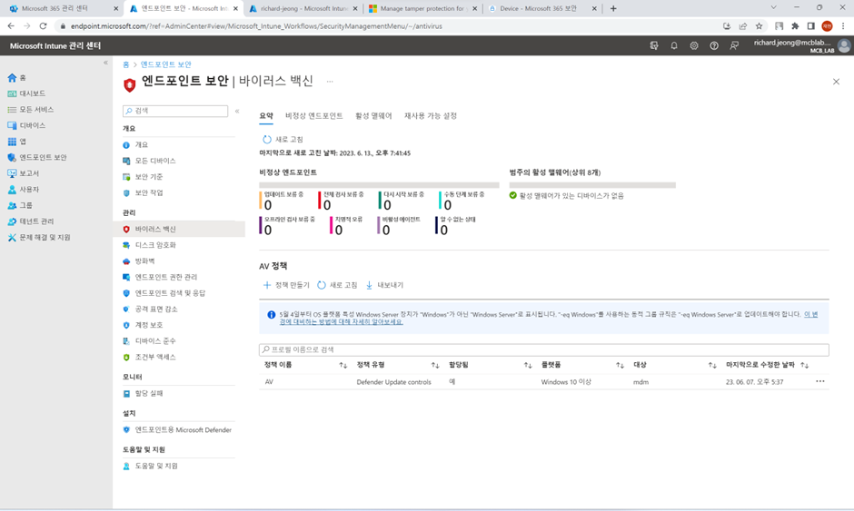Viewport: 854px width, 511px height.
Task: Click 새로 고침 in AV 정책 toolbar
Action: click(x=337, y=285)
